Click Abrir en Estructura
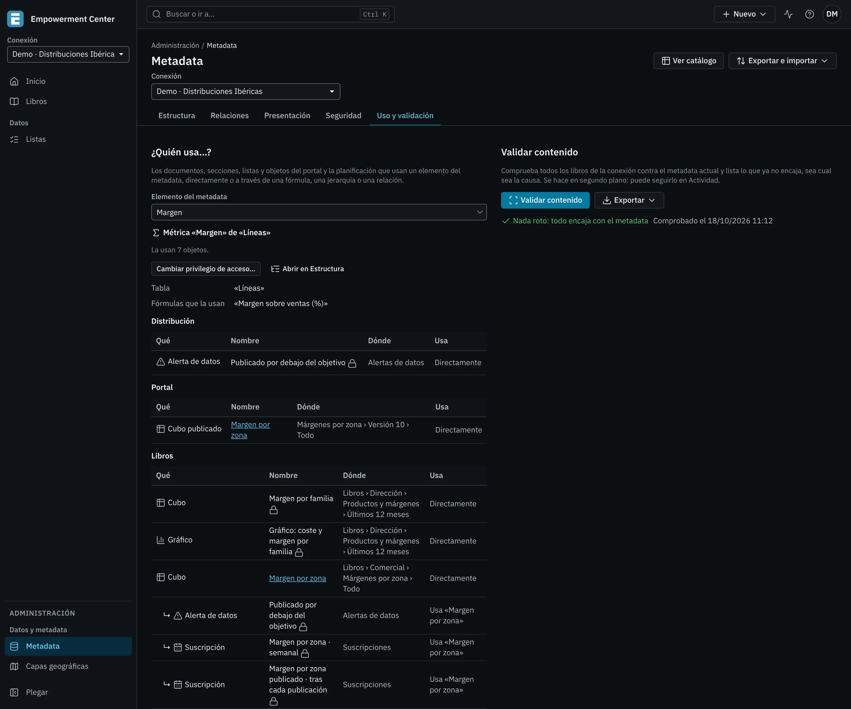 (307, 269)
